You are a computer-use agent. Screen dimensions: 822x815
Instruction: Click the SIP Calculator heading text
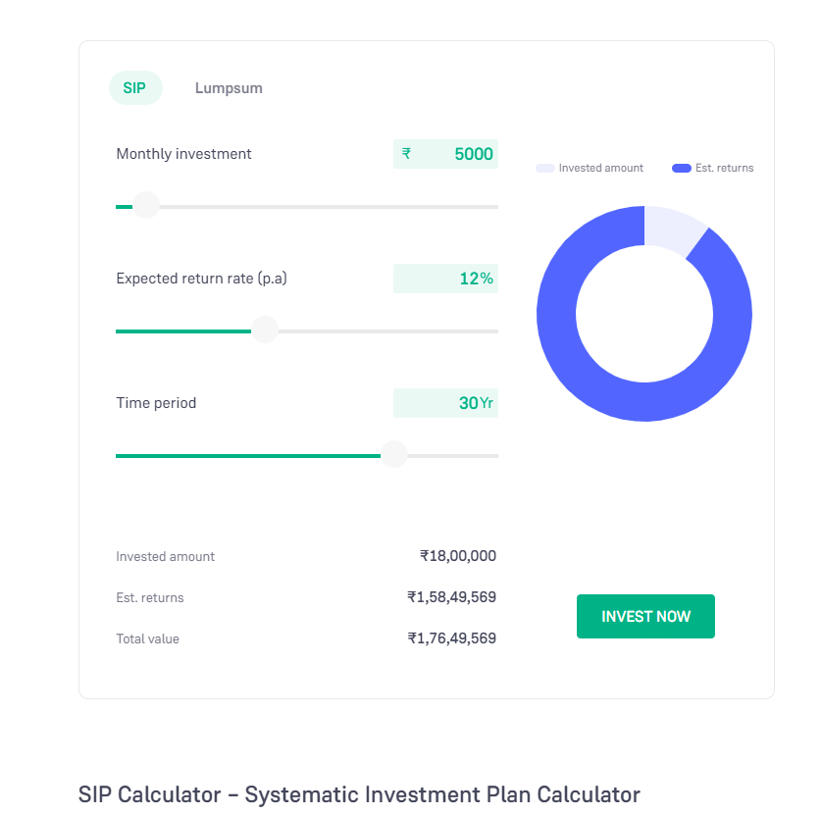(359, 794)
